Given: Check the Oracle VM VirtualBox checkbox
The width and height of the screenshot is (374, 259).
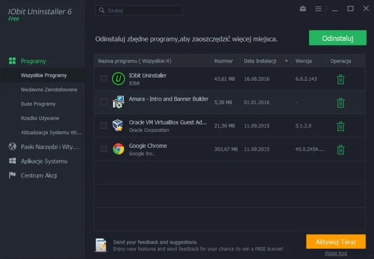Looking at the screenshot, I should coord(104,126).
